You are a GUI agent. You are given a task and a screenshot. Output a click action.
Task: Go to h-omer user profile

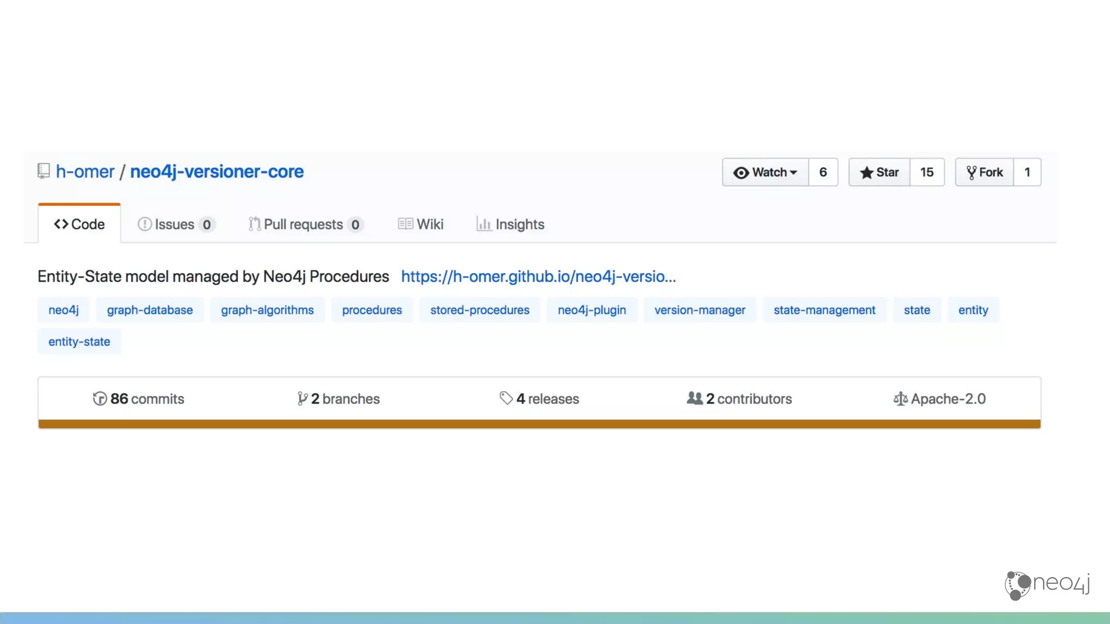pos(85,172)
